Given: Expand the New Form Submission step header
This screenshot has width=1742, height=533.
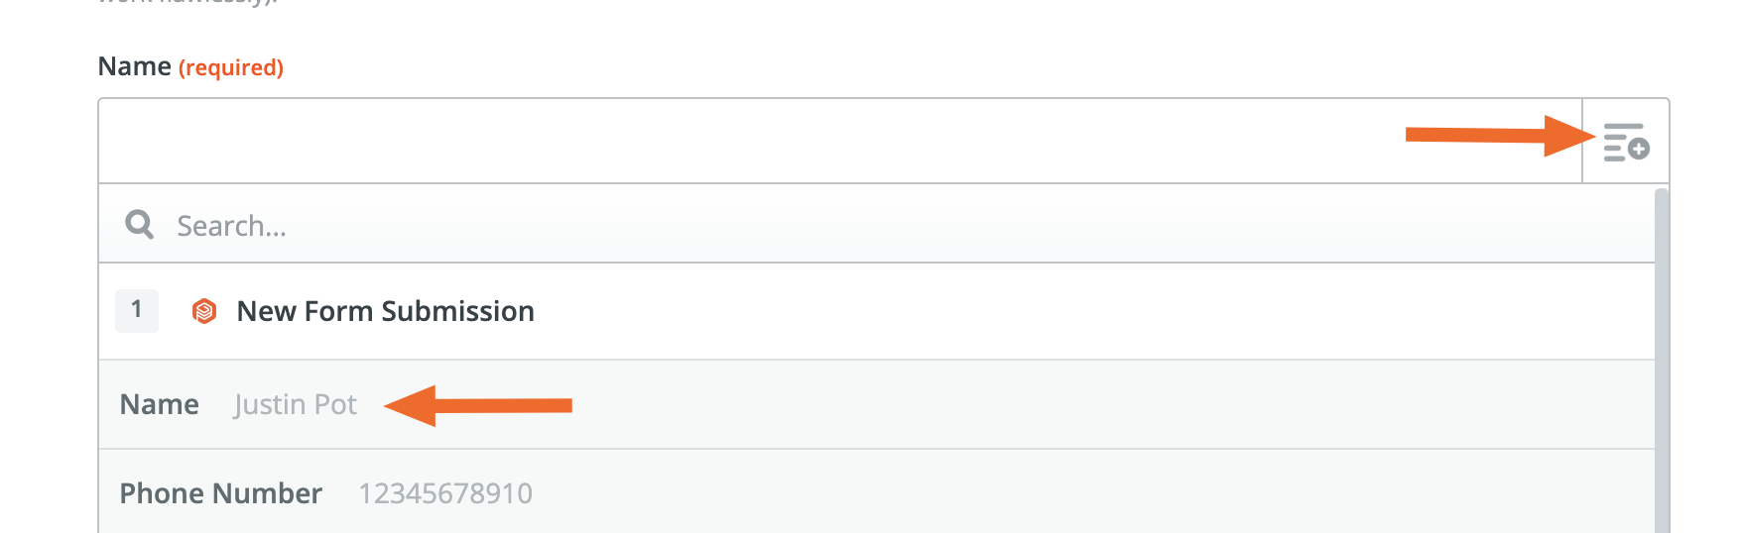Looking at the screenshot, I should (x=876, y=311).
